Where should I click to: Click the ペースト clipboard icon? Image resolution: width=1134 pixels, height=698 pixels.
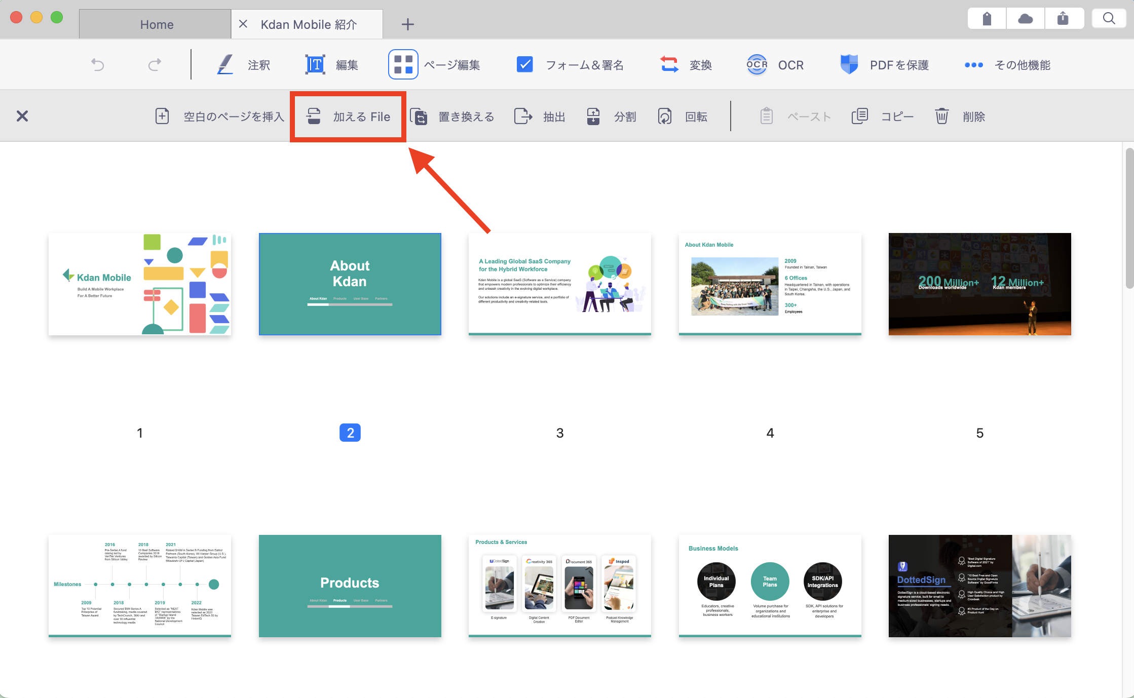coord(767,116)
